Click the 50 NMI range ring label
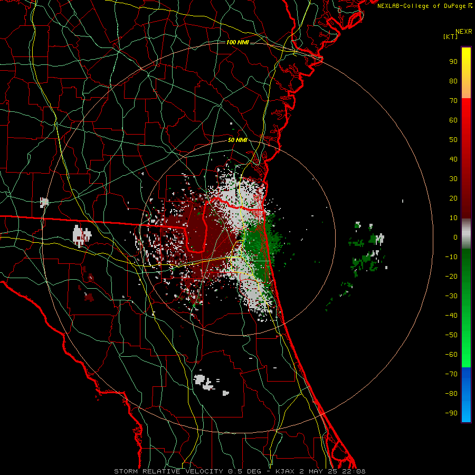This screenshot has height=475, width=475. [x=237, y=140]
